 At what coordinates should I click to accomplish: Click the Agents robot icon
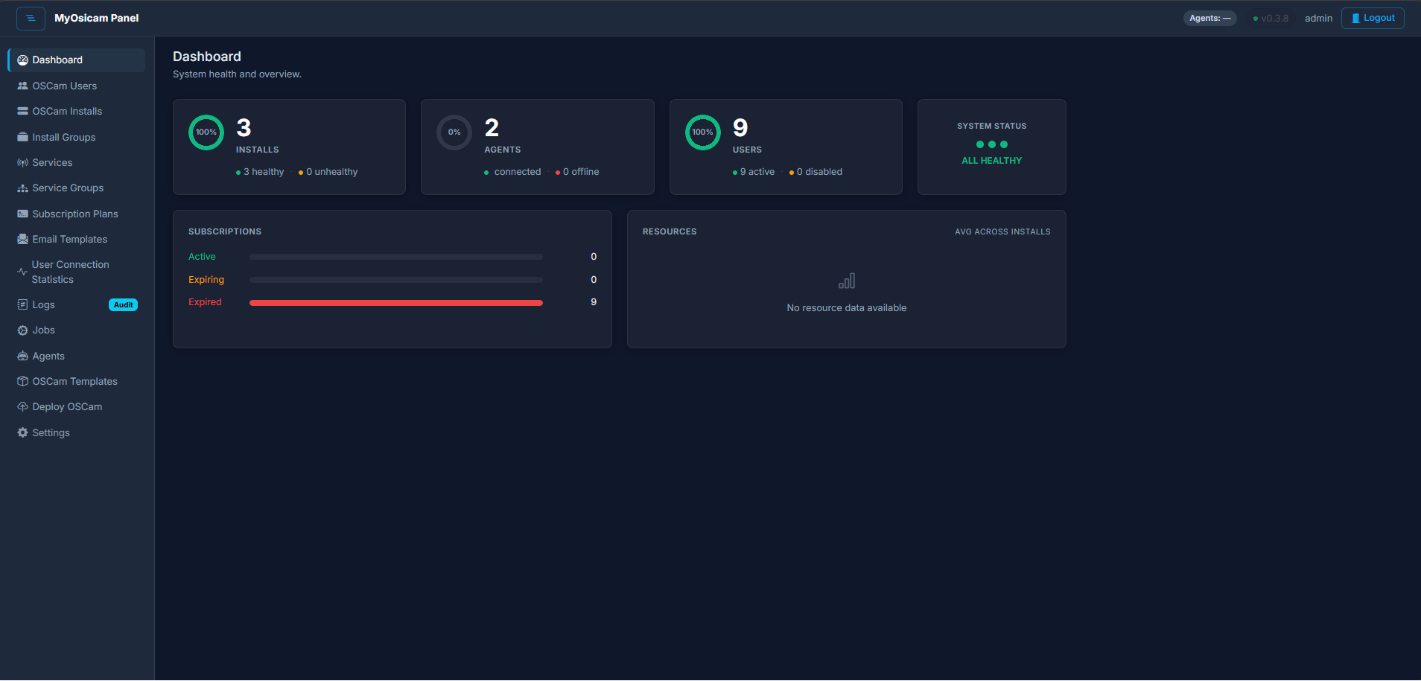tap(22, 356)
